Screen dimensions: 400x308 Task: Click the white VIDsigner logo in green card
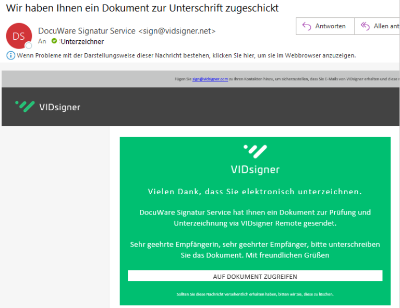click(255, 160)
